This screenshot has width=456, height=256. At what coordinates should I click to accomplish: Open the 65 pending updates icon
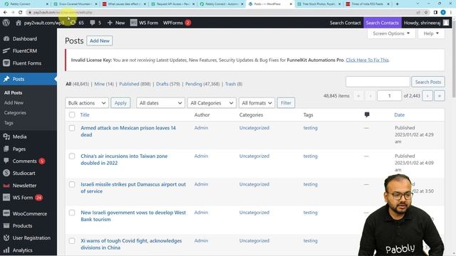point(73,23)
